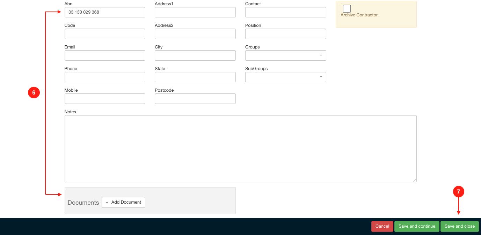Open the Groups dropdown
Screen dimensions: 481x235
(x=286, y=55)
